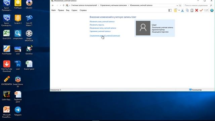
Task: Open simplicheck desktop icon
Action: point(18,35)
